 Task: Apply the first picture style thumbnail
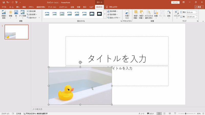pyautogui.click(x=47, y=14)
